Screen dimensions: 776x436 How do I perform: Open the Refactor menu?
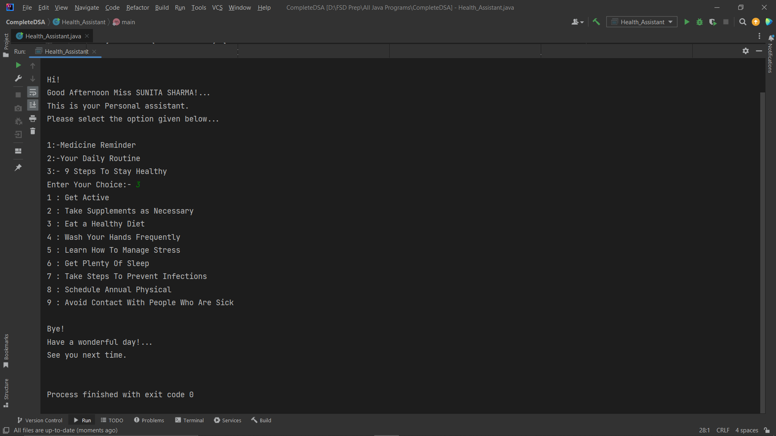[137, 7]
